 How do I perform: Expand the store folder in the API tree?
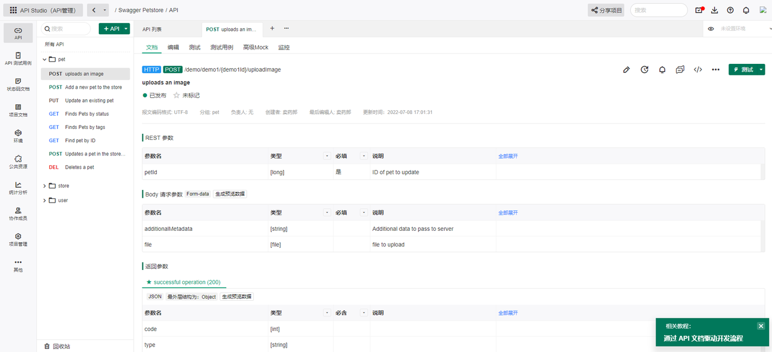coord(45,186)
